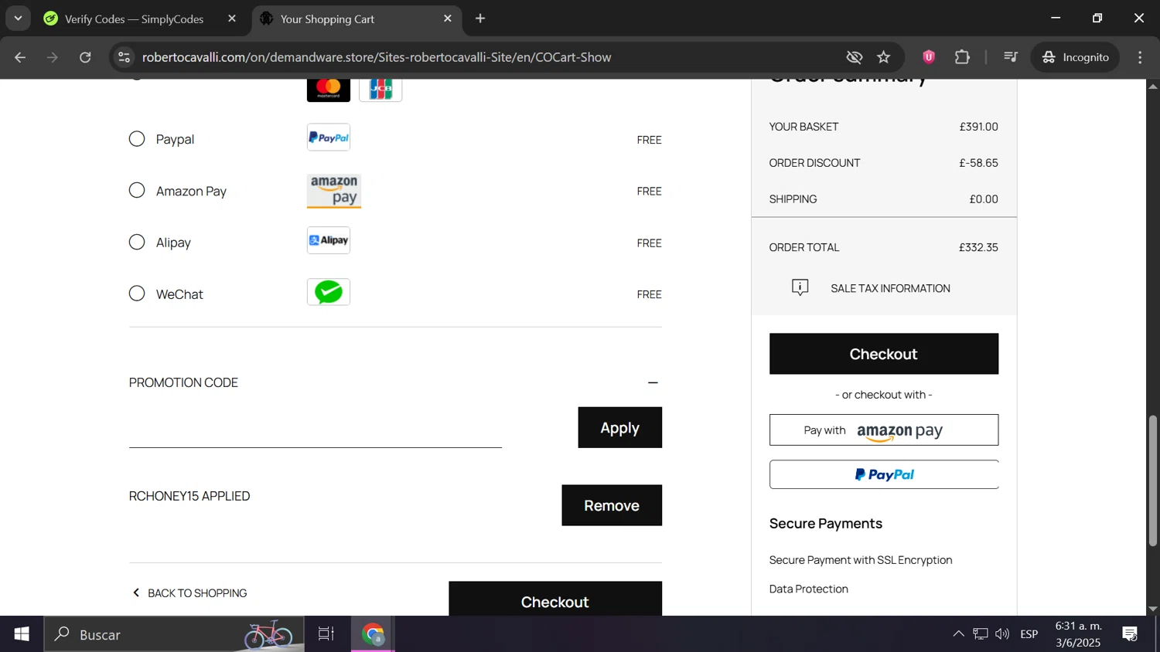Close the Verify Codes tab
The width and height of the screenshot is (1160, 652).
tap(232, 19)
